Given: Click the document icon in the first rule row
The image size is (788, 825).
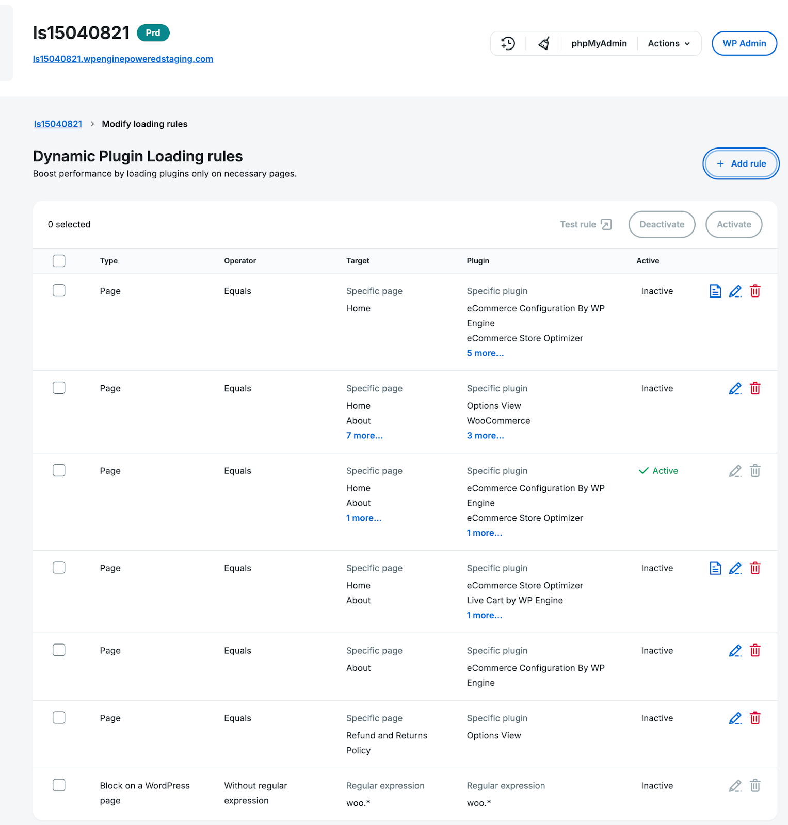Looking at the screenshot, I should coord(715,291).
